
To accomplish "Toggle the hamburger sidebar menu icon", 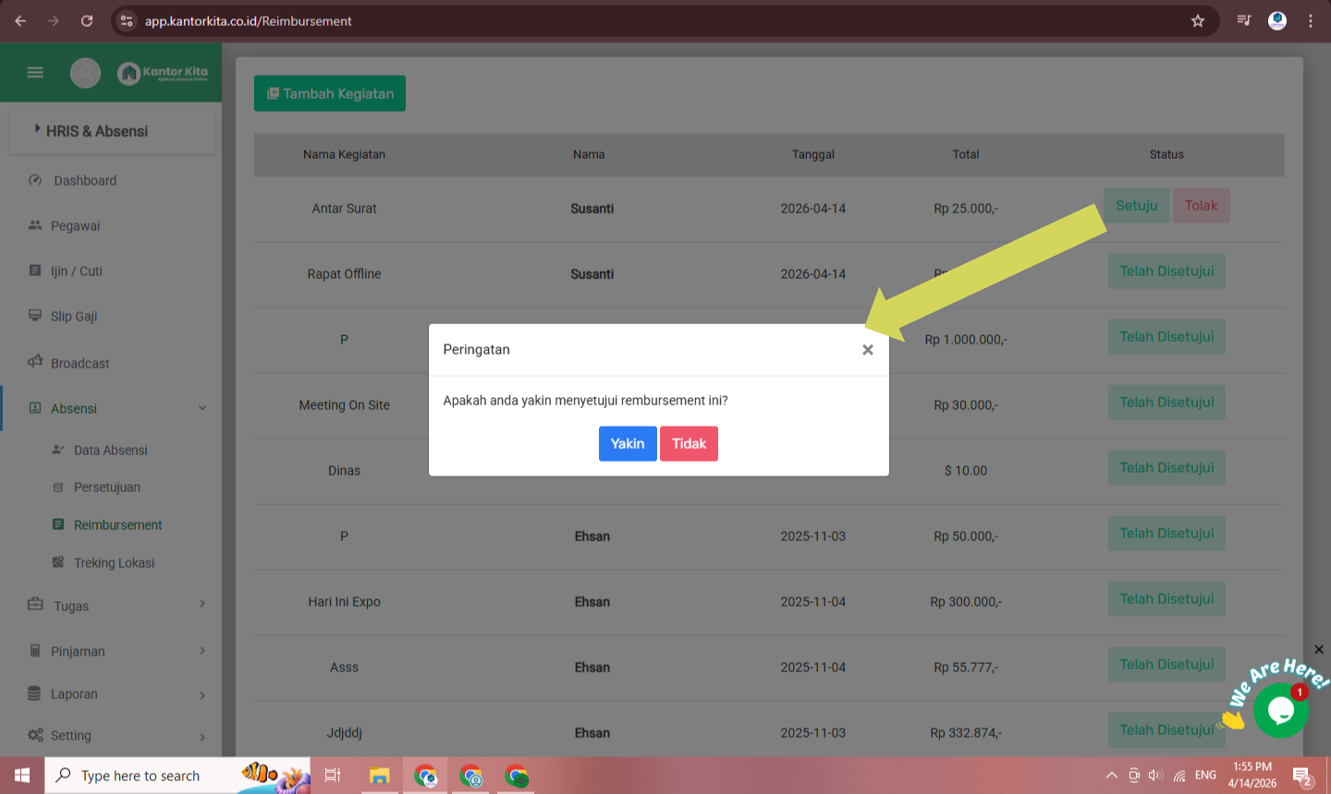I will [x=35, y=72].
